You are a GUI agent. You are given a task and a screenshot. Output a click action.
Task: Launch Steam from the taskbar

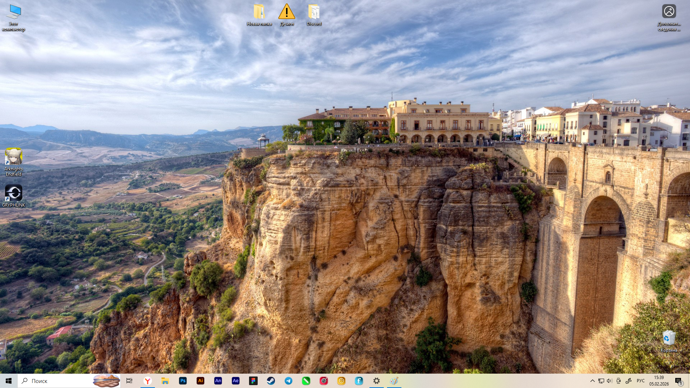271,381
